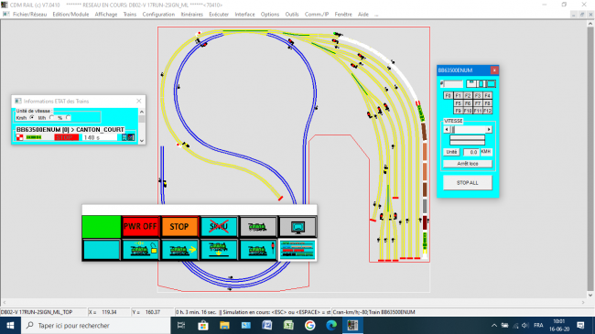The image size is (595, 334).
Task: Toggle the crossed-out SIMU mode button
Action: click(219, 227)
